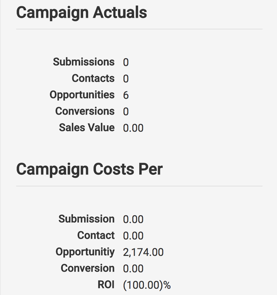This screenshot has height=295, width=277.
Task: Select the Contact cost label
Action: [x=96, y=235]
